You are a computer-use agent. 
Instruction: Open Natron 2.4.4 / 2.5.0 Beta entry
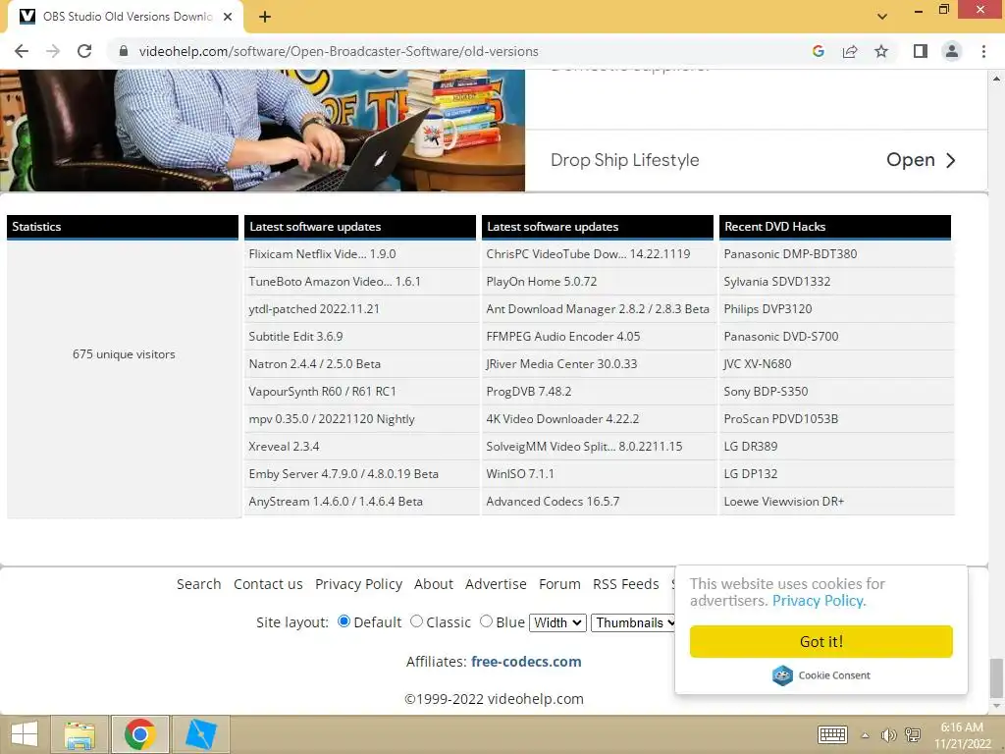[315, 364]
